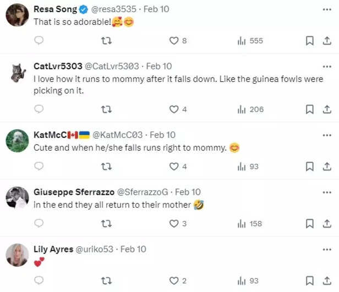339x292 pixels.
Task: View analytics on Resa Song's tweet
Action: 242,41
